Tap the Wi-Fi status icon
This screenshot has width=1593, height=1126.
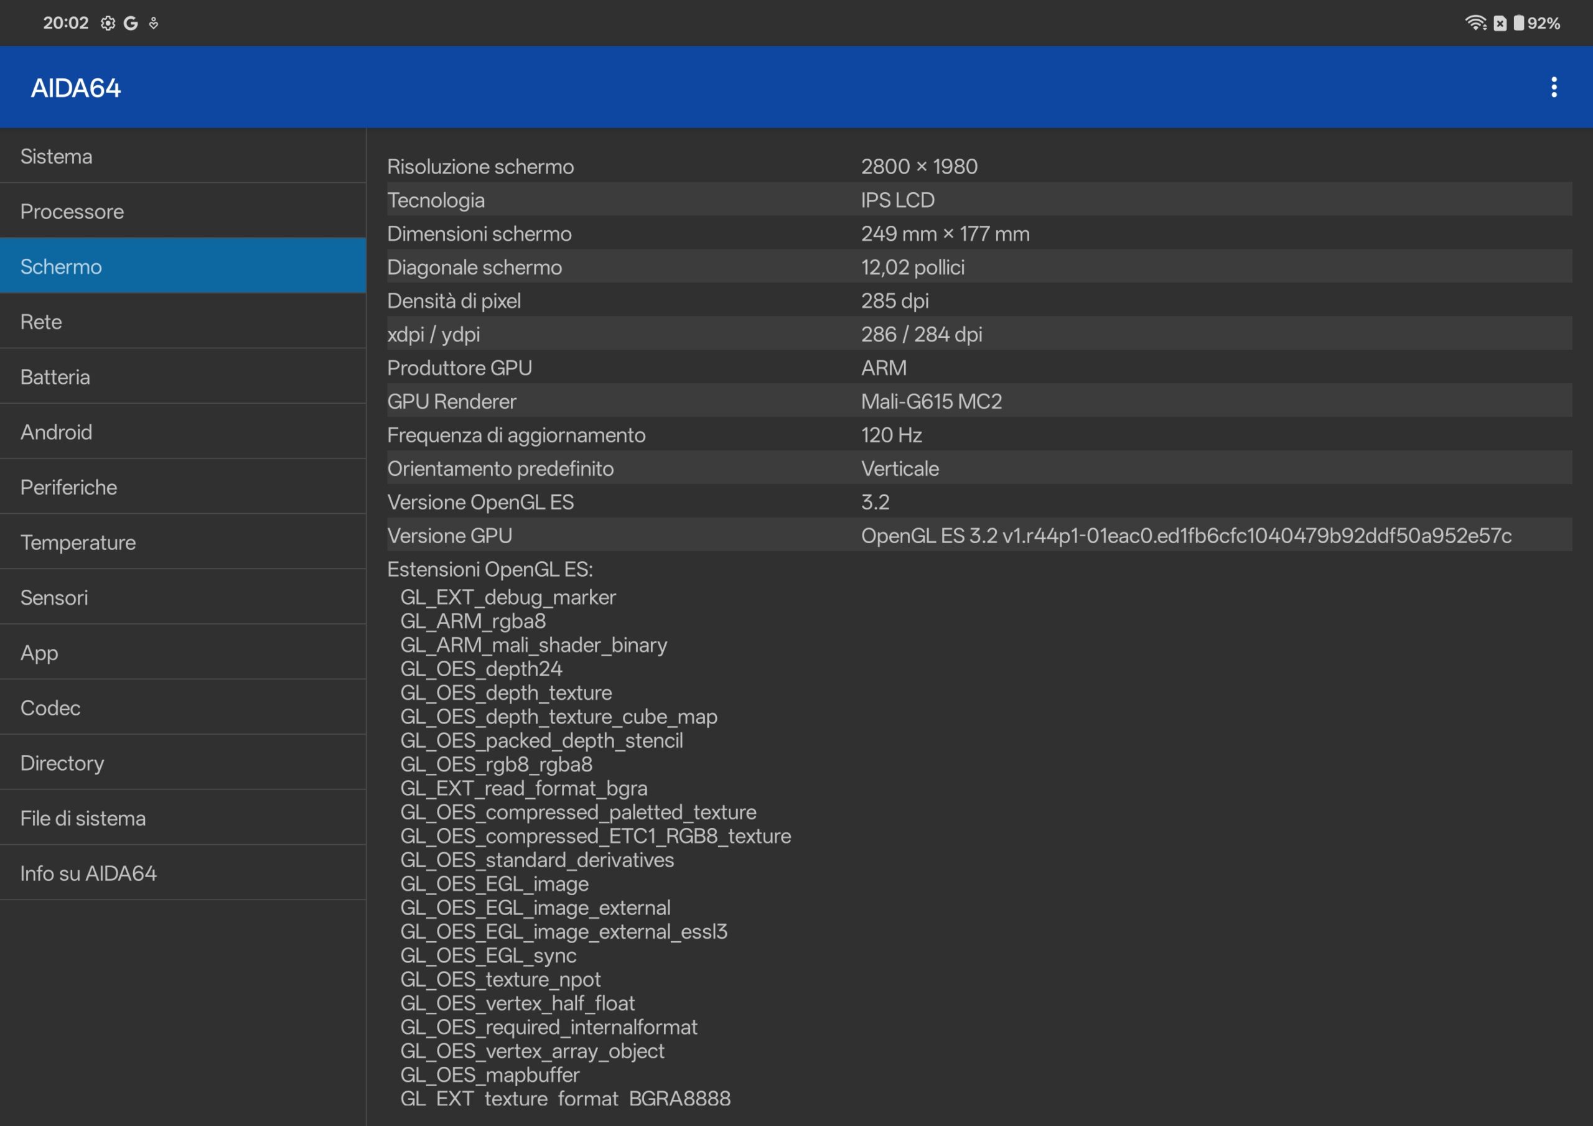(x=1475, y=24)
